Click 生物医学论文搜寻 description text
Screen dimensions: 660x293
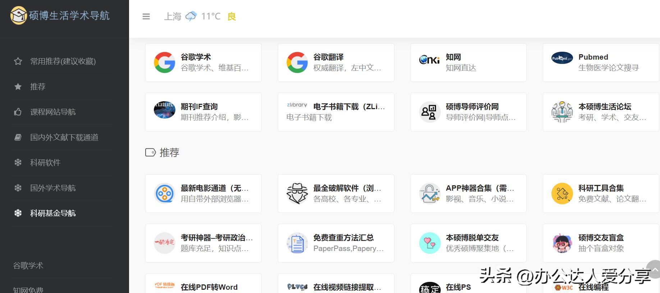(x=609, y=68)
